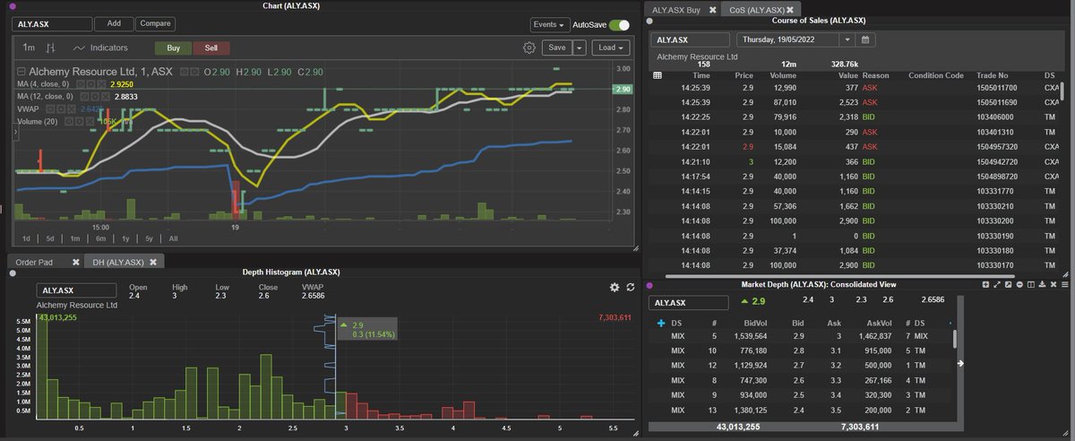Click the green Buy button
This screenshot has width=1075, height=441.
(174, 48)
